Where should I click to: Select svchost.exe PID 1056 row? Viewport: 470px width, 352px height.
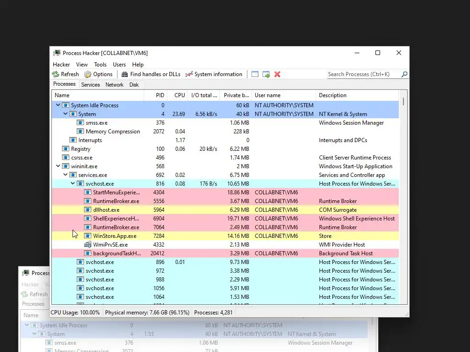click(225, 288)
